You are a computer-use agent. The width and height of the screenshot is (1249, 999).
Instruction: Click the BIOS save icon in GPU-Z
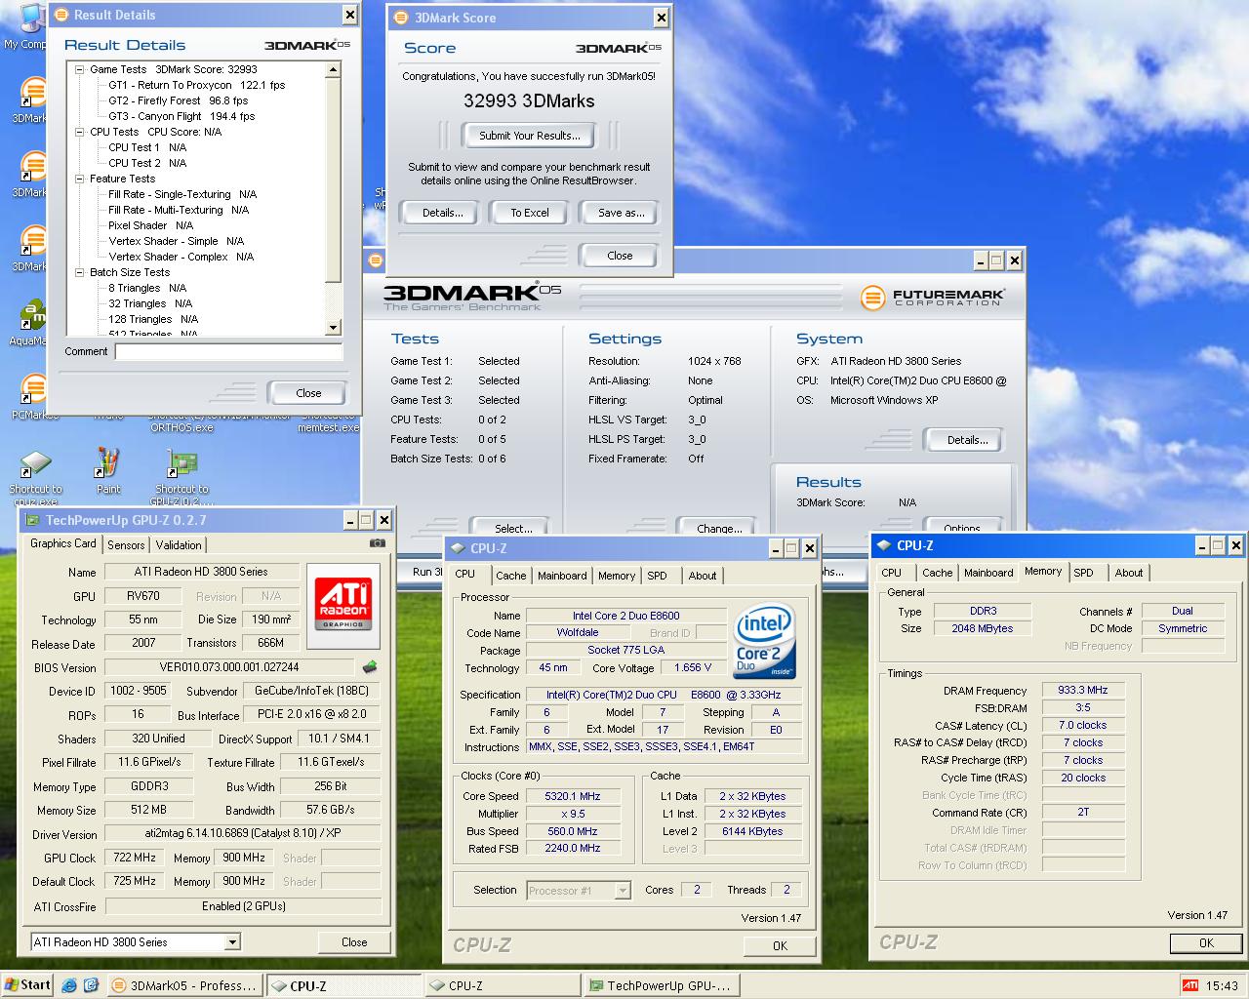[x=370, y=667]
